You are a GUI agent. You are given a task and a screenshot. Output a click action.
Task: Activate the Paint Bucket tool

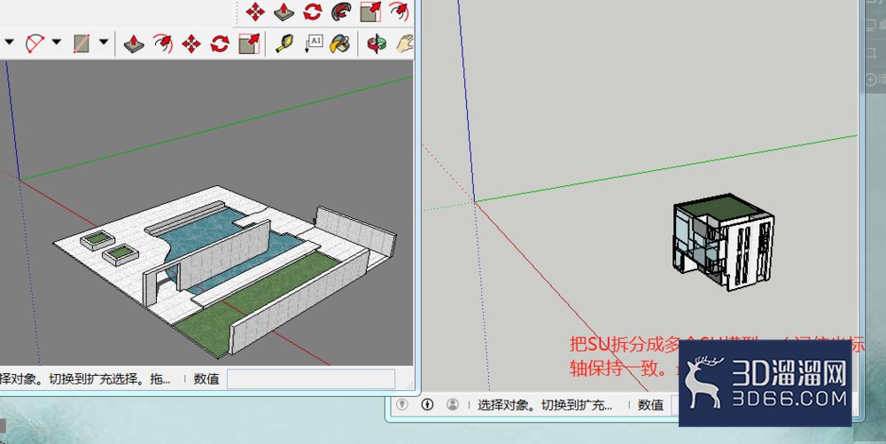pyautogui.click(x=340, y=43)
